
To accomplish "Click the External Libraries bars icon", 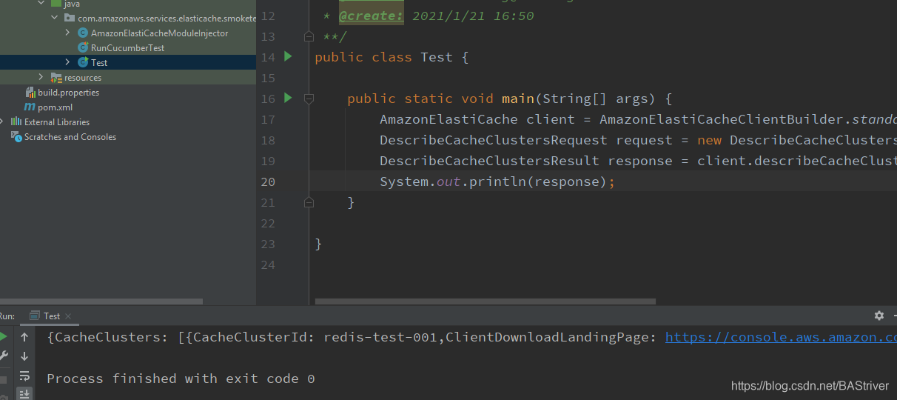I will point(16,121).
